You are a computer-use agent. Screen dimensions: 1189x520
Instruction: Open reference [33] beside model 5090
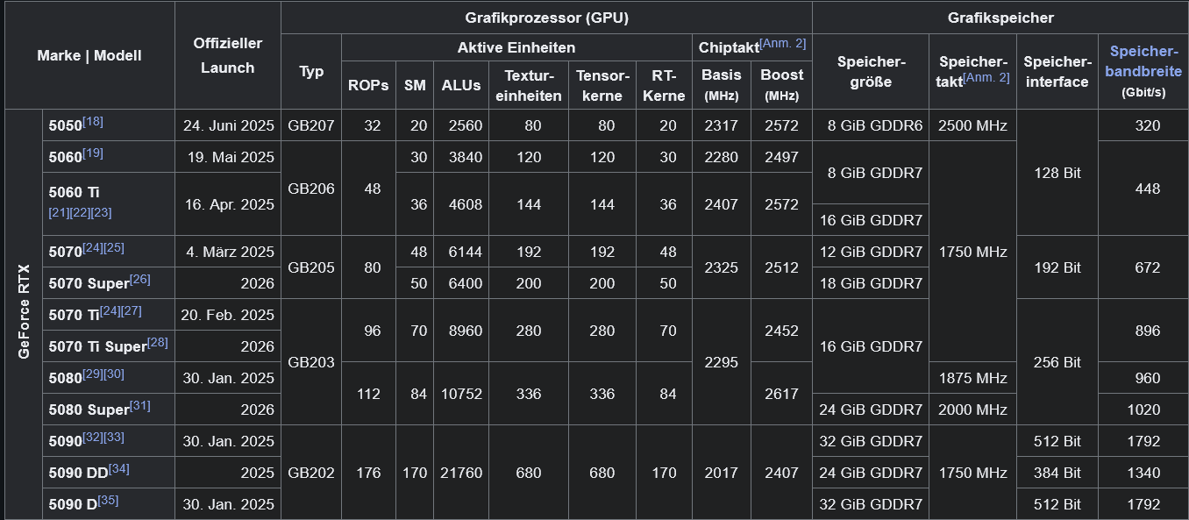(x=114, y=437)
